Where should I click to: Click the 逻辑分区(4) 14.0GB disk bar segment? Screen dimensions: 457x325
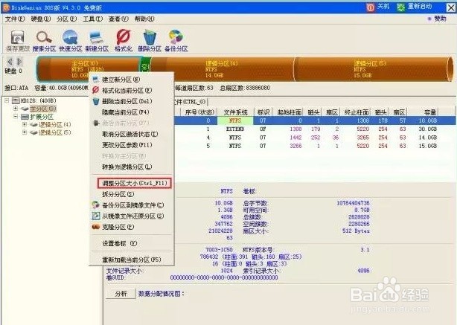pyautogui.click(x=222, y=69)
